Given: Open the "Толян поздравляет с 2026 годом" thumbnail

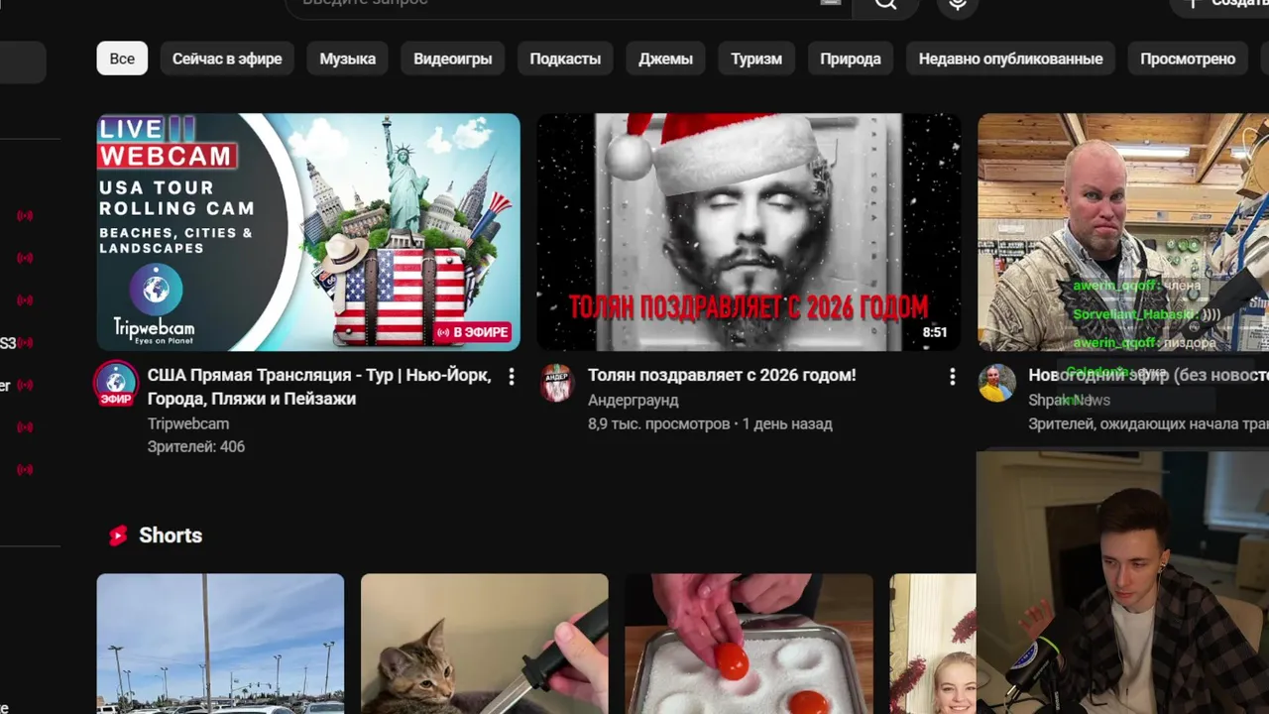Looking at the screenshot, I should click(749, 232).
